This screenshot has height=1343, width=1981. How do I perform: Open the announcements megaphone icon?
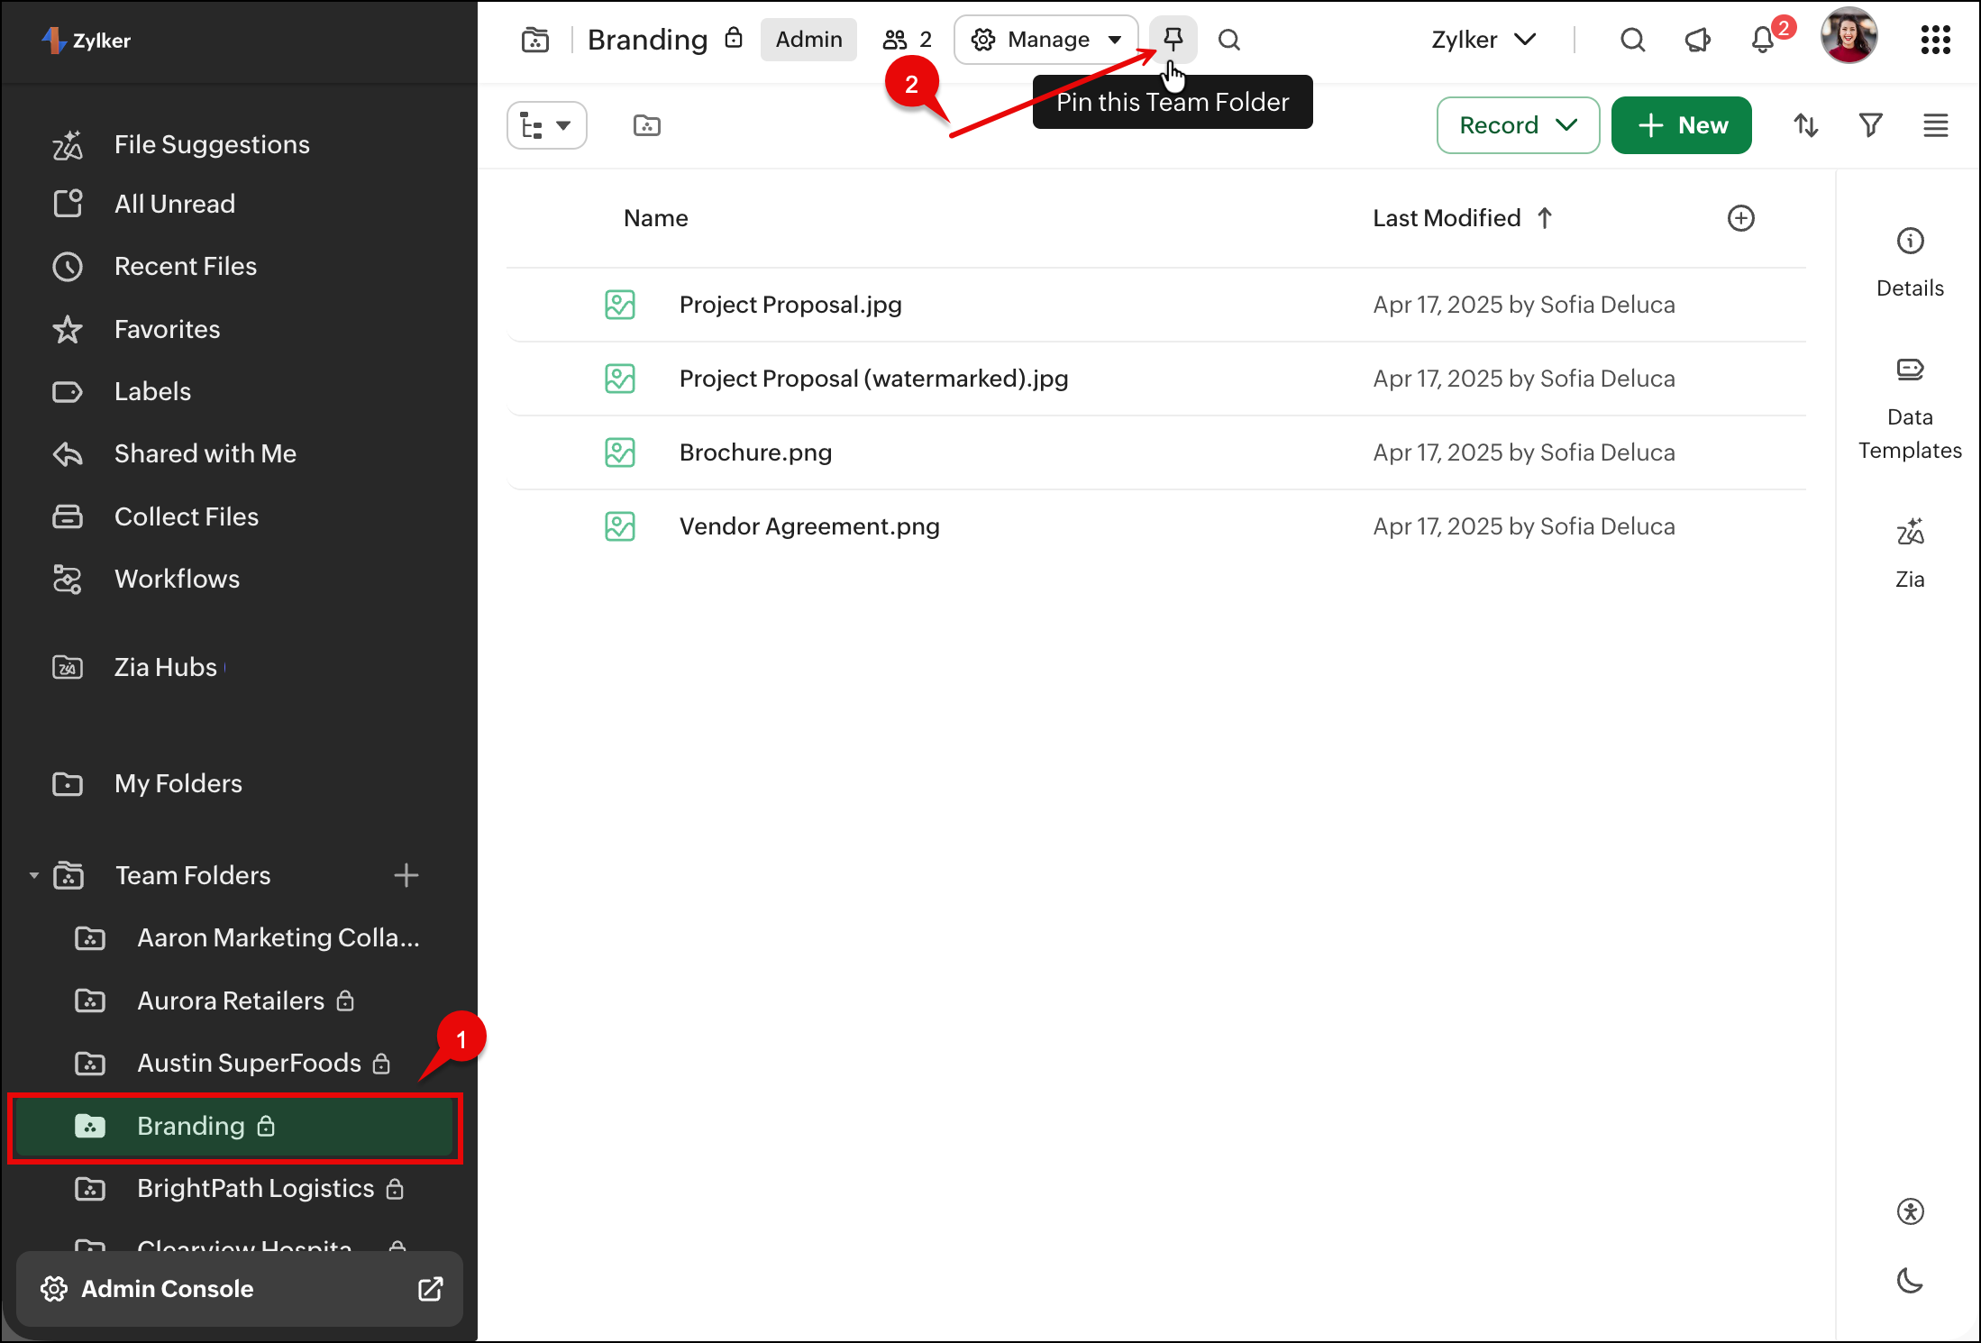point(1697,41)
